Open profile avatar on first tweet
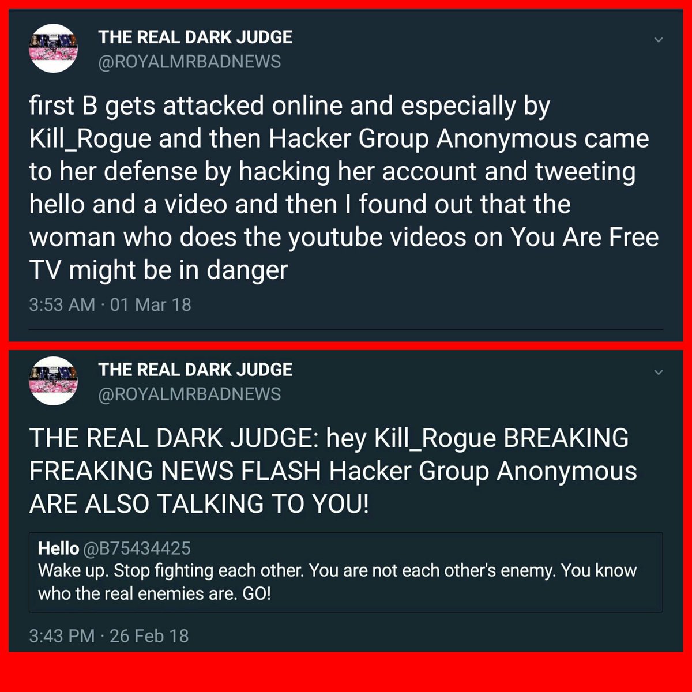 [53, 48]
